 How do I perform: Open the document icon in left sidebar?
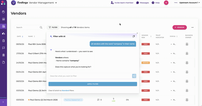coord(4,62)
